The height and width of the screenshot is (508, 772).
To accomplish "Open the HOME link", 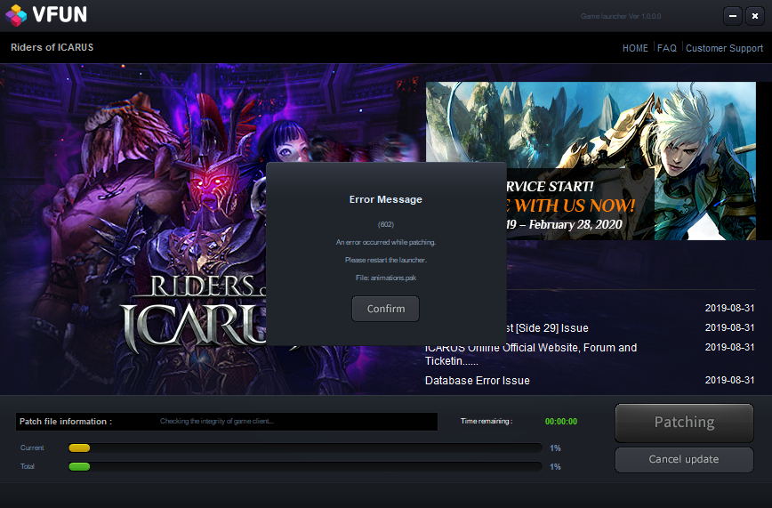I will click(635, 48).
